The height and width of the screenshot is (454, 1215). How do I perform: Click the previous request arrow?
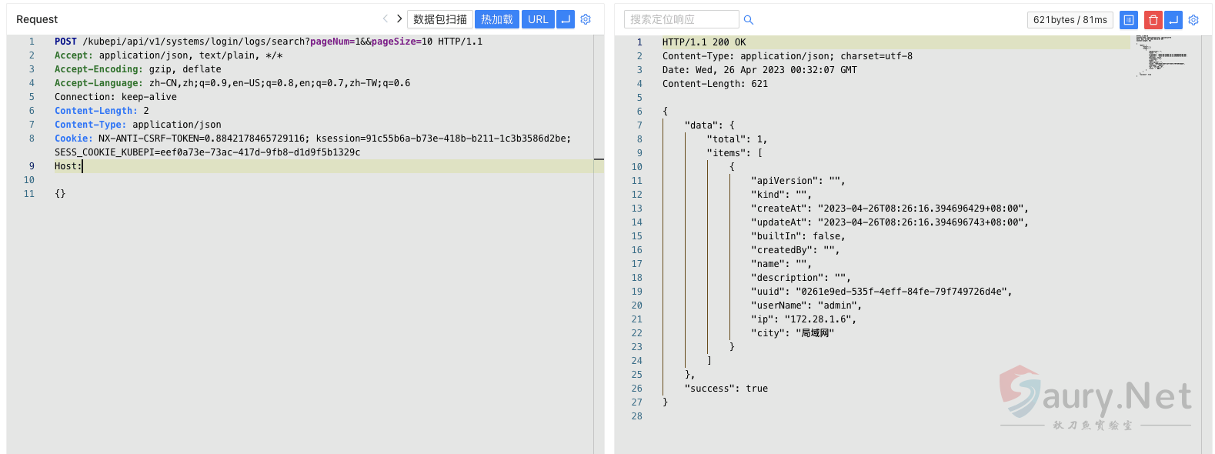point(386,19)
